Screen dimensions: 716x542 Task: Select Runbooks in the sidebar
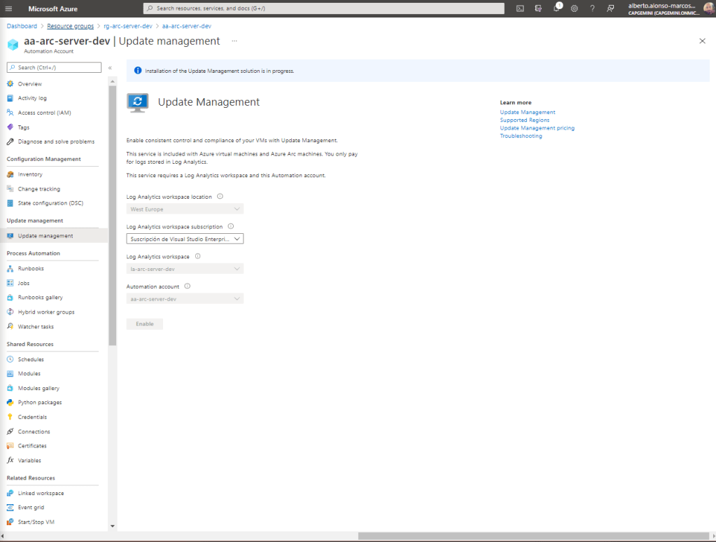coord(31,268)
